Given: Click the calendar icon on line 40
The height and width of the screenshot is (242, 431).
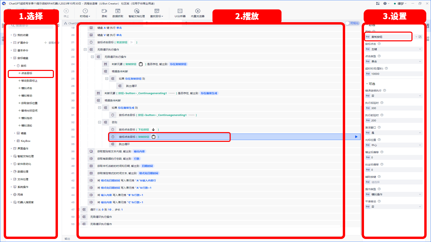Looking at the screenshot, I should pyautogui.click(x=91, y=166).
